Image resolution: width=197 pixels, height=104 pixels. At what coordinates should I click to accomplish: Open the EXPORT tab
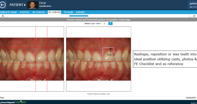point(80,12)
